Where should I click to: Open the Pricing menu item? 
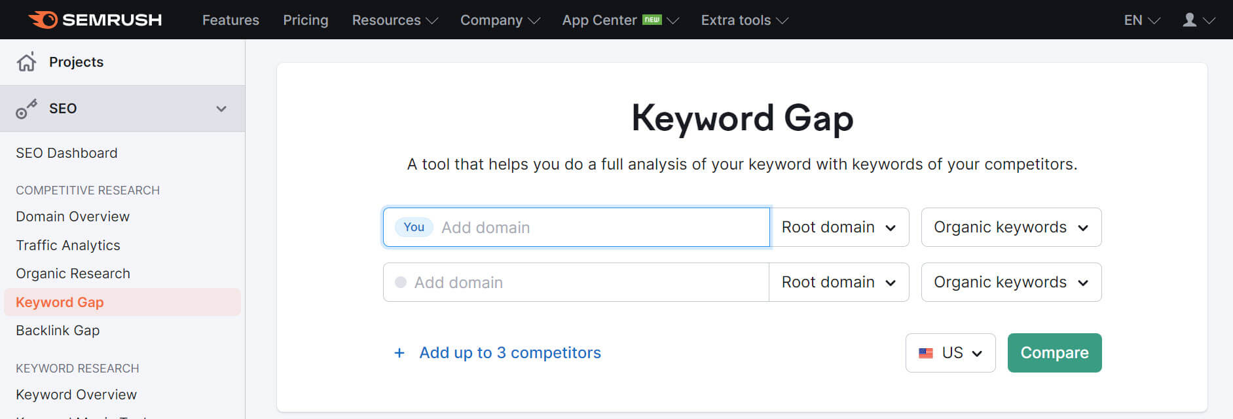tap(305, 20)
